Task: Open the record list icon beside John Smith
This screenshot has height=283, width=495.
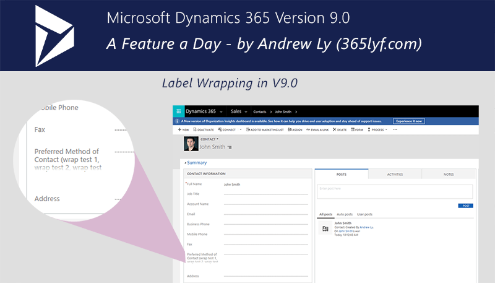Action: [230, 147]
